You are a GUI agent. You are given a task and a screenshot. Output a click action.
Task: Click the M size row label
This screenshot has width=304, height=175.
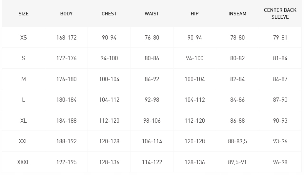[x=24, y=79]
